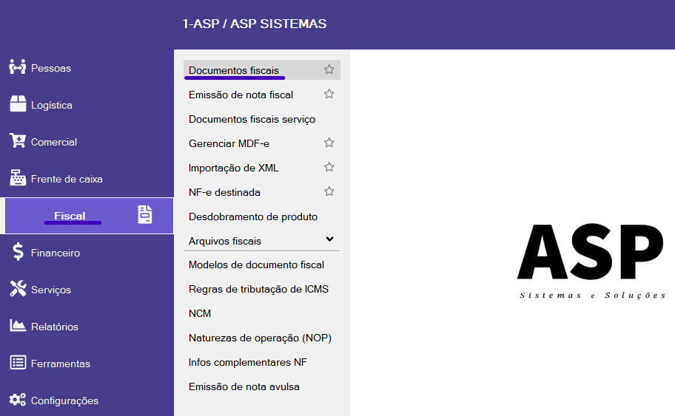675x416 pixels.
Task: Open Naturezas de operação (NOP)
Action: click(260, 338)
